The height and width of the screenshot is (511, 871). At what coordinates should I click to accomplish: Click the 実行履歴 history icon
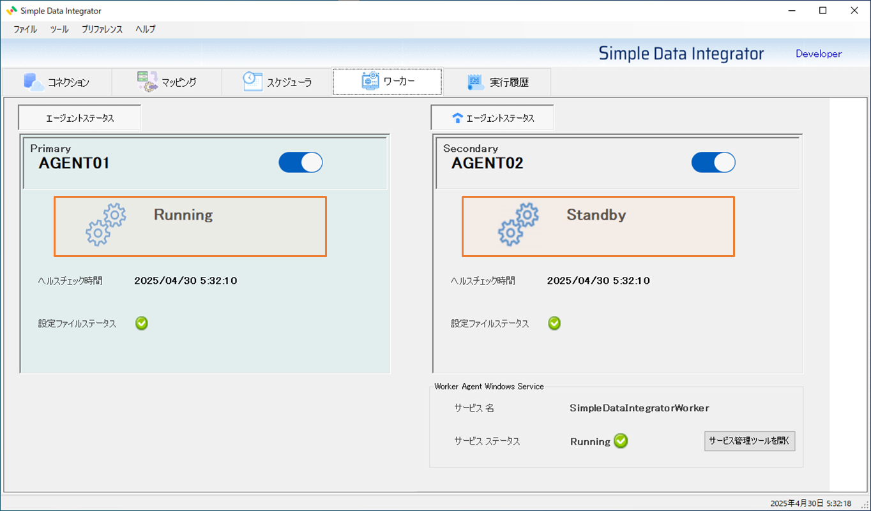pos(476,82)
